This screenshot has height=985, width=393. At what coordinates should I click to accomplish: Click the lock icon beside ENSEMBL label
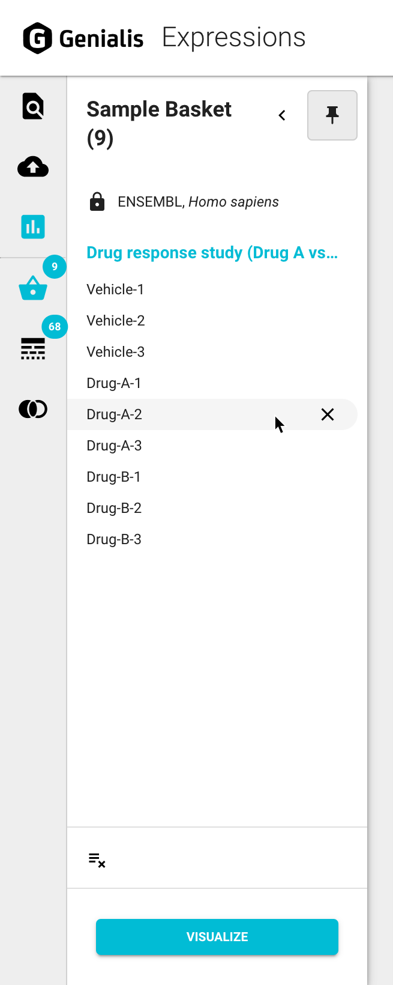point(98,201)
